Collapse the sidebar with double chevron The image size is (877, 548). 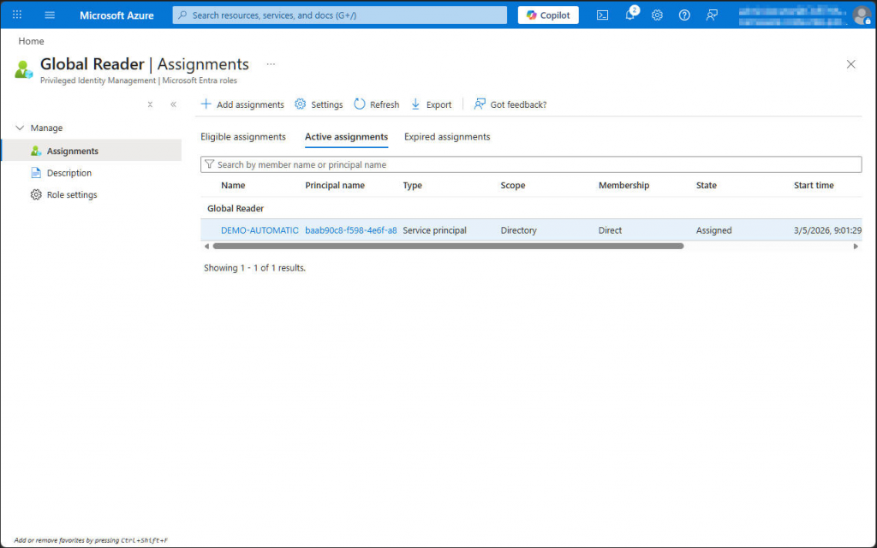coord(173,104)
